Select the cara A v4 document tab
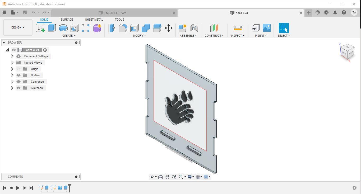This screenshot has height=194, width=361. click(241, 13)
